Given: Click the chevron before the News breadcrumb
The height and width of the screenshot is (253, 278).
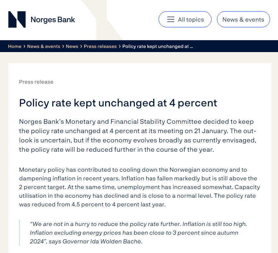Looking at the screenshot, I should [63, 46].
